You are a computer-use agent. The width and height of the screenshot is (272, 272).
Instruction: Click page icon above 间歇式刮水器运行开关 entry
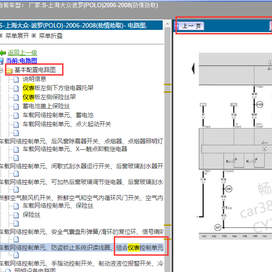coord(16,158)
